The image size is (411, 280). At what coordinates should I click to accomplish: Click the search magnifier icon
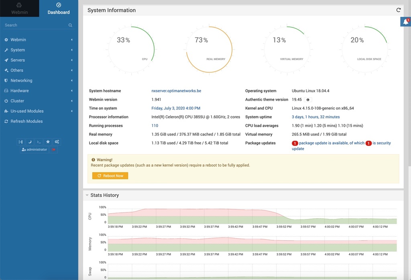click(70, 25)
